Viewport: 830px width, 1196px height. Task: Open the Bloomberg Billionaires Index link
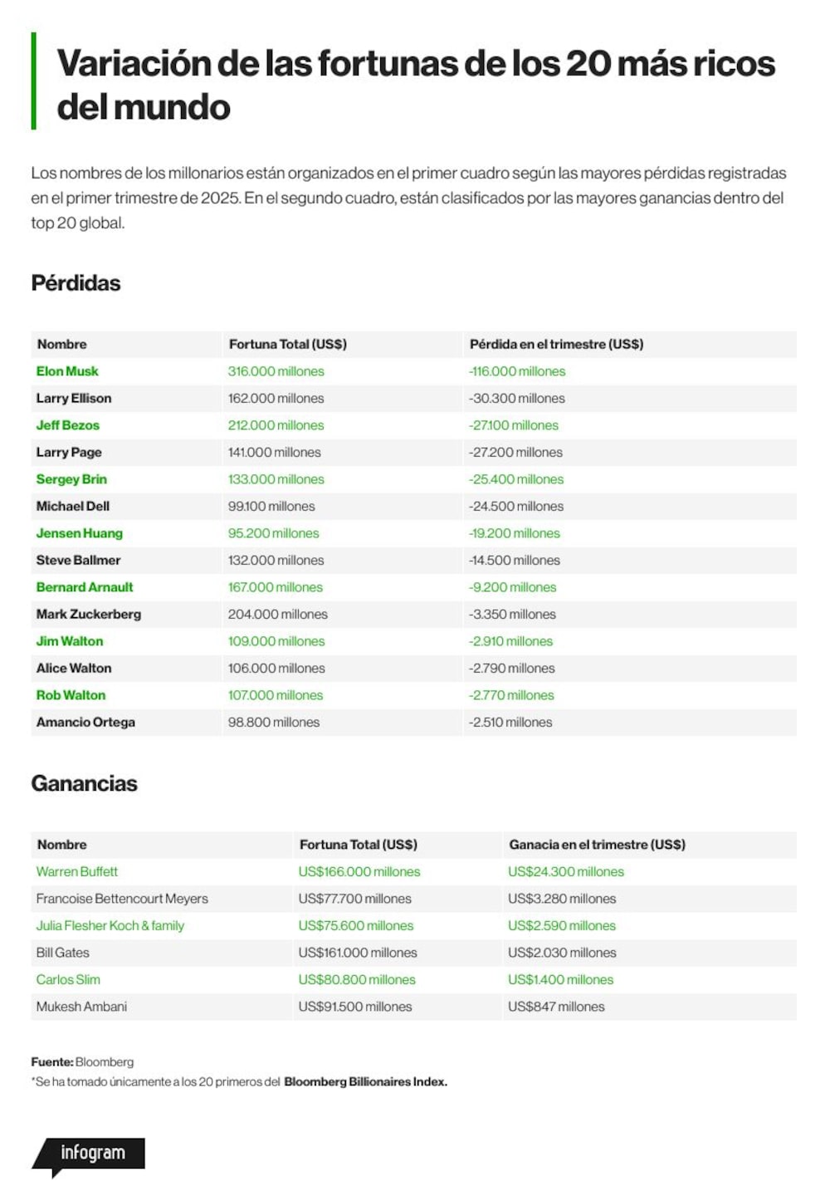[365, 1081]
